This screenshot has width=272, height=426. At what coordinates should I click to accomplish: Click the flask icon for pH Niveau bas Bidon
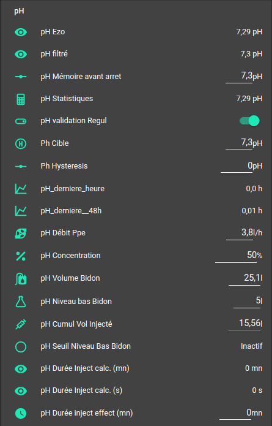coord(21,302)
